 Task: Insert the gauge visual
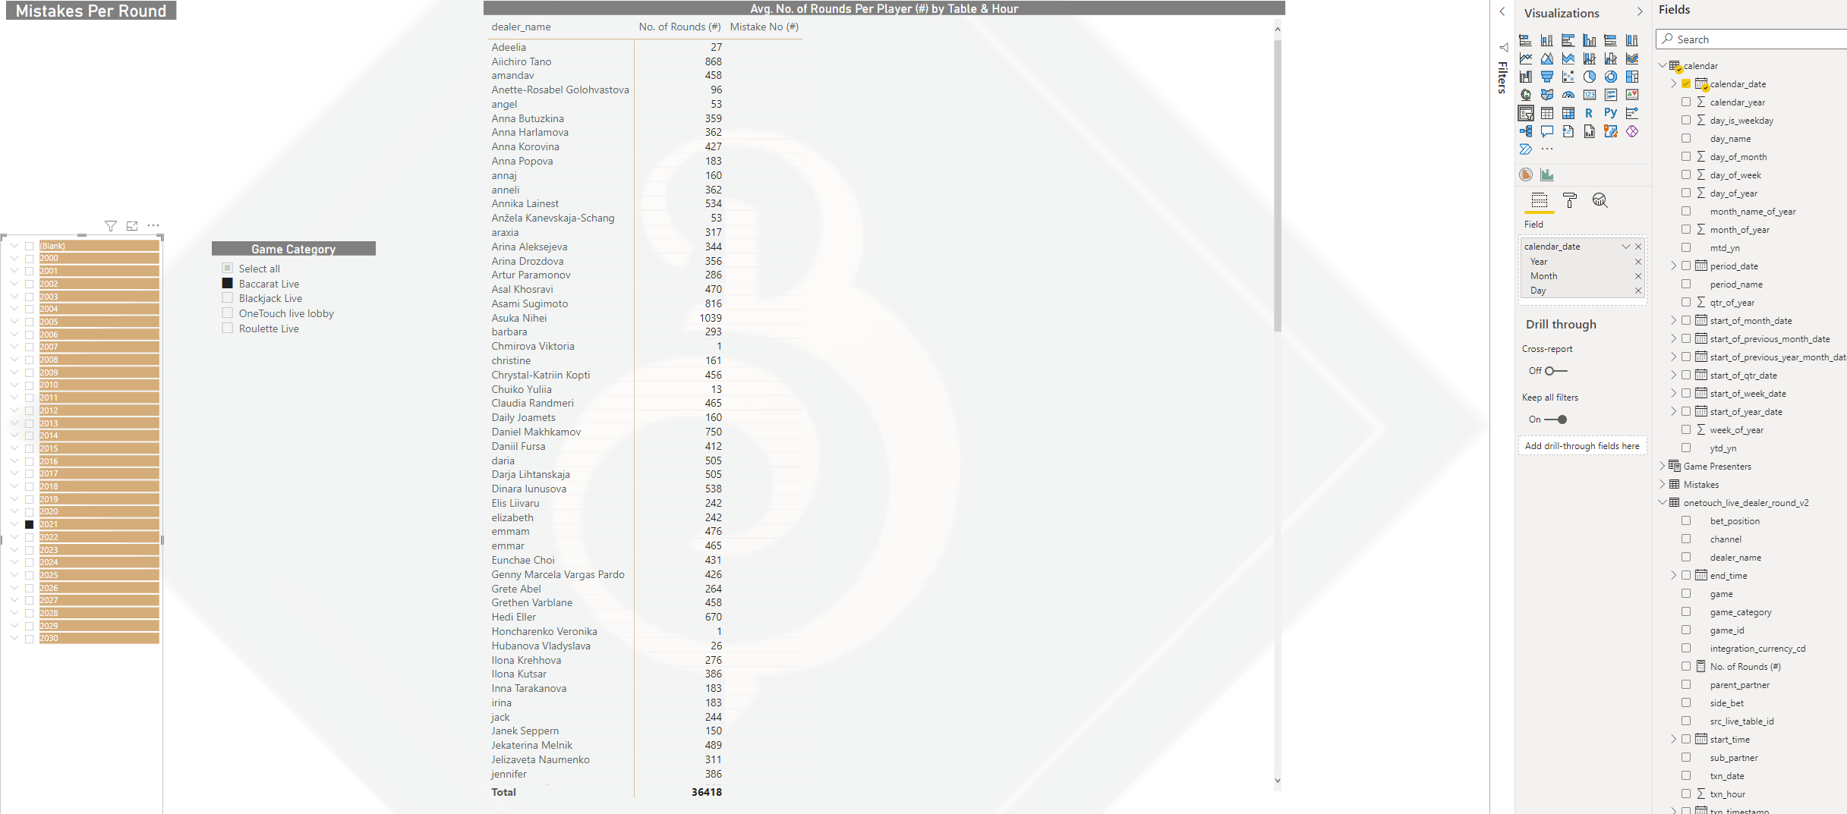click(x=1568, y=95)
